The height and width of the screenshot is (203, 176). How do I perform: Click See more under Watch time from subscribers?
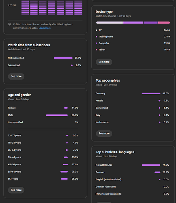(16, 76)
